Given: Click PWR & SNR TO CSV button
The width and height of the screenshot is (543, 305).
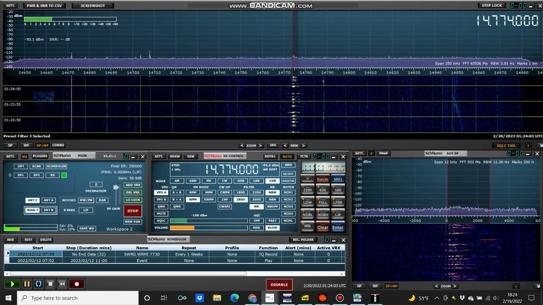Looking at the screenshot, I should 44,6.
